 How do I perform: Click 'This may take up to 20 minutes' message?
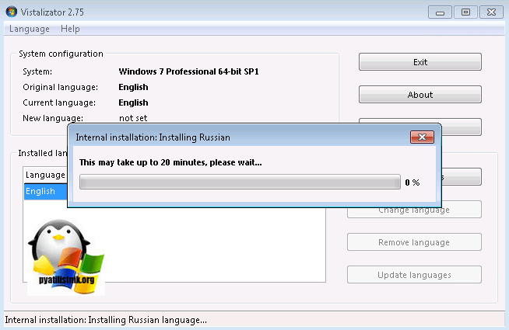(x=170, y=162)
